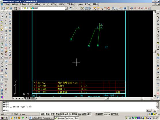
Task: Select the Spline curve tool
Action: [6, 21]
